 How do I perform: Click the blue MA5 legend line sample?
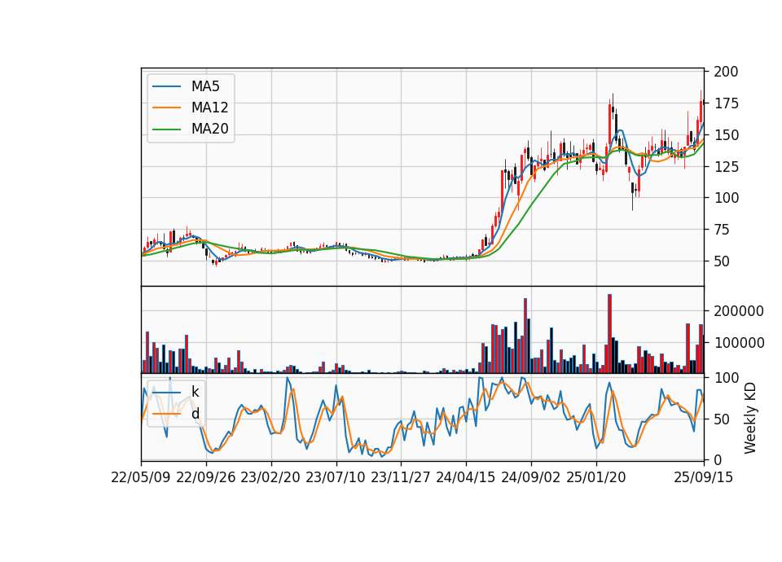click(166, 86)
